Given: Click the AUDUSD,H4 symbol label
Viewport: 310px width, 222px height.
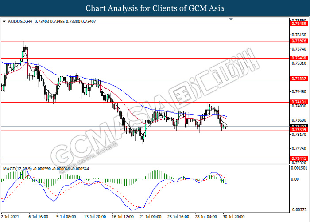Looking at the screenshot, I should [20, 21].
